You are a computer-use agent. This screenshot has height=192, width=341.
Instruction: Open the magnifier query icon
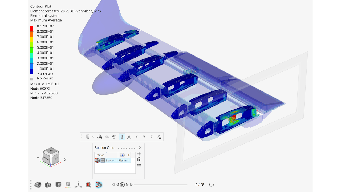[88, 185]
